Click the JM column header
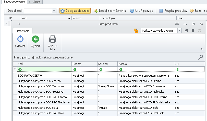This screenshot has height=121, width=207. pyautogui.click(x=189, y=64)
